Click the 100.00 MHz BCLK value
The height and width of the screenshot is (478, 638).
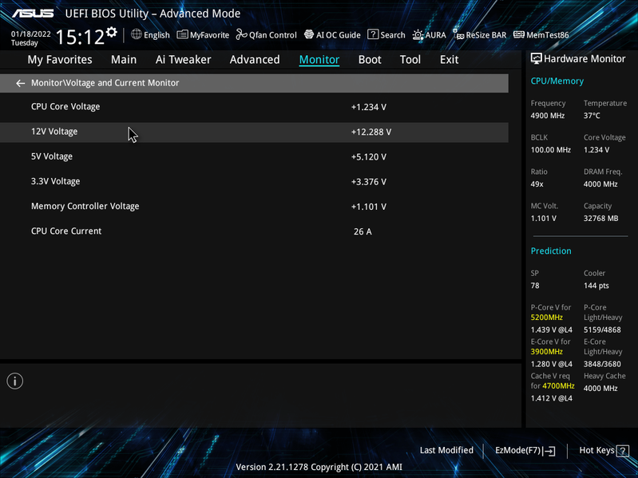coord(550,150)
